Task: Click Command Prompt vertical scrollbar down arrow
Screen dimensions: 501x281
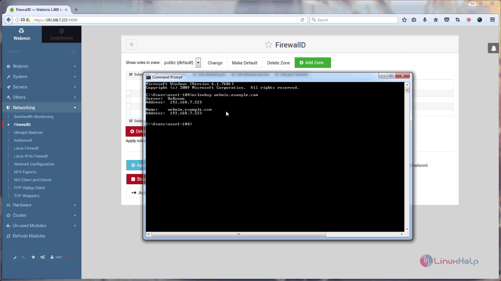Action: click(407, 229)
